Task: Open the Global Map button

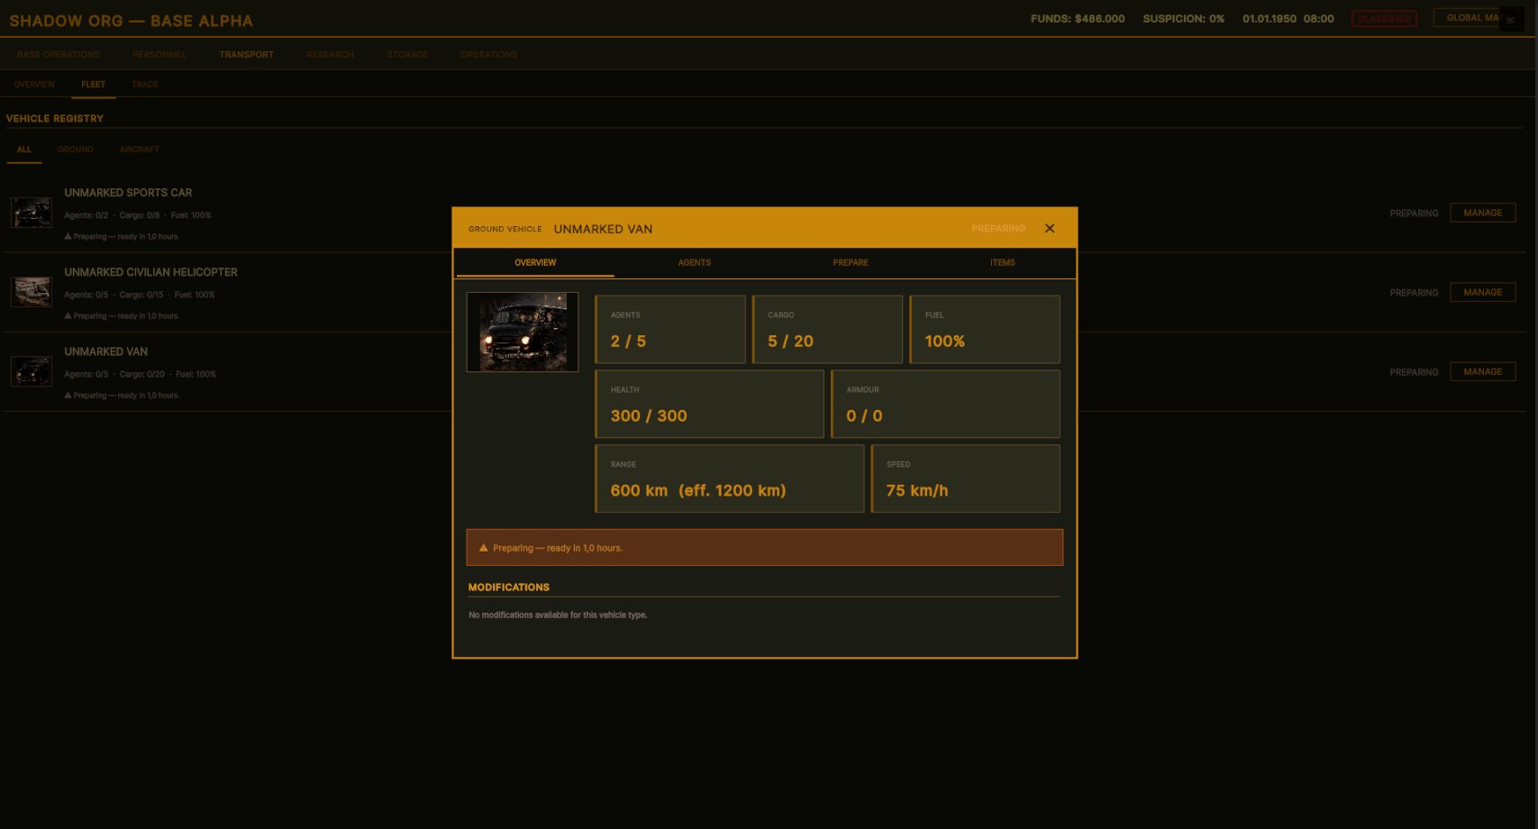Action: [x=1467, y=18]
